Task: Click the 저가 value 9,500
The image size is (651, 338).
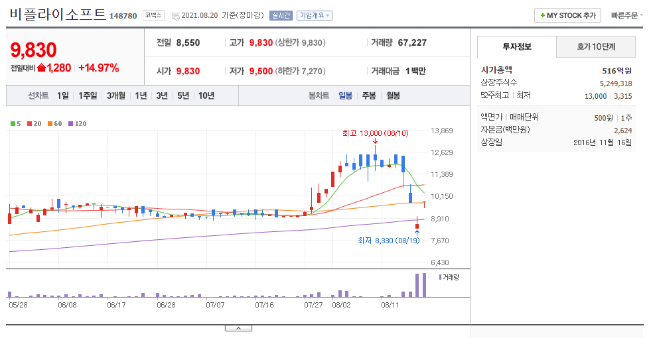Action: [x=261, y=72]
